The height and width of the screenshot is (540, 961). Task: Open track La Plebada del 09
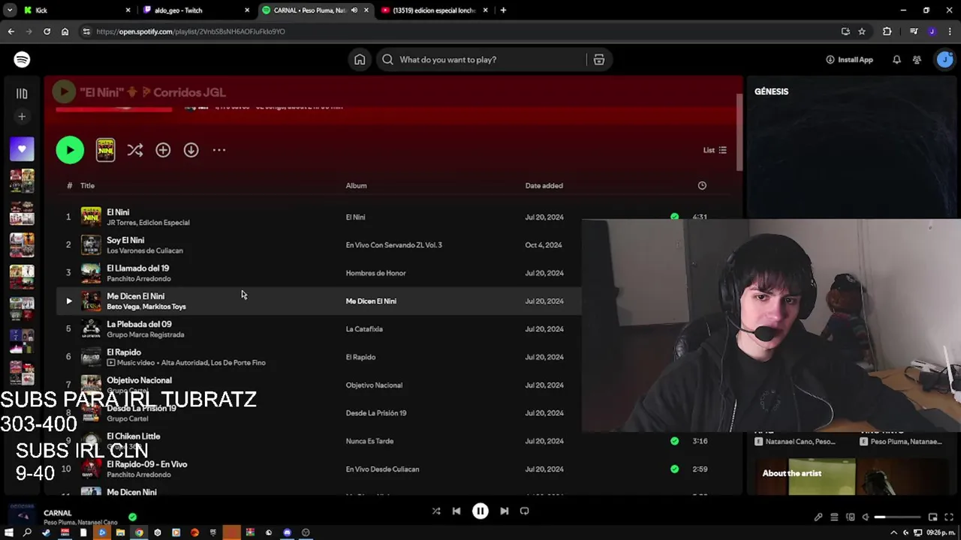click(139, 324)
